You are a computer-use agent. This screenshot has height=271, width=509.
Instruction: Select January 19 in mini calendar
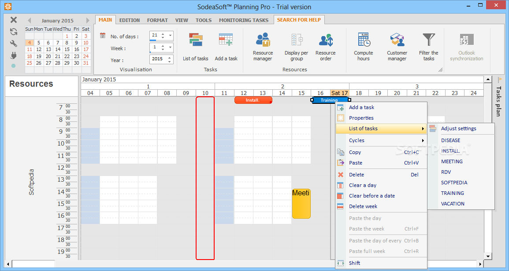coord(39,56)
